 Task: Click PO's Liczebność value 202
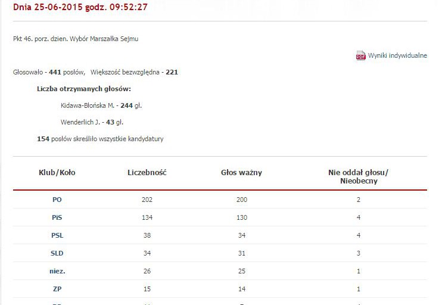point(147,200)
